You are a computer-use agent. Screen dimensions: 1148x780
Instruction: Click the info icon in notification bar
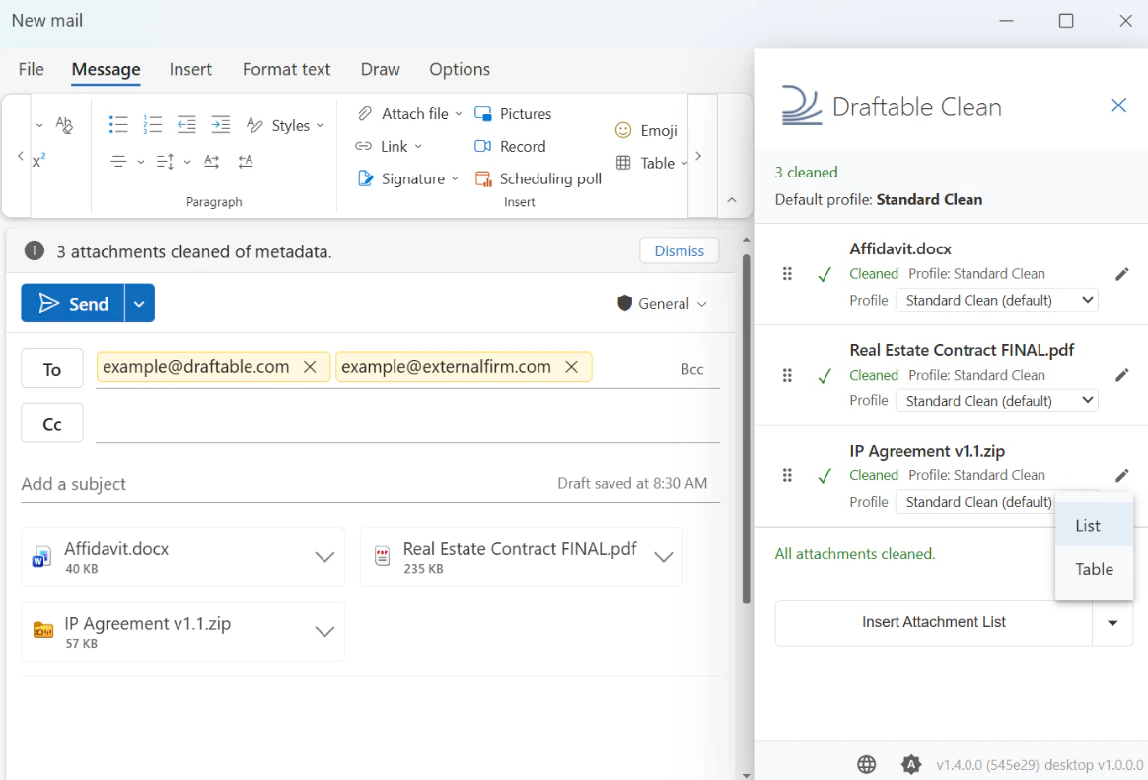click(35, 251)
